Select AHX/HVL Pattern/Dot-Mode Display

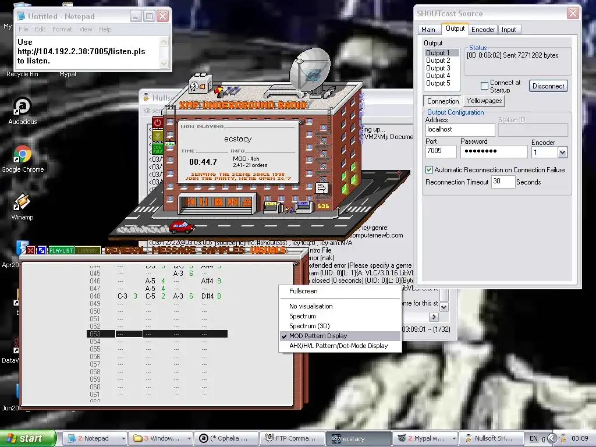click(x=340, y=346)
